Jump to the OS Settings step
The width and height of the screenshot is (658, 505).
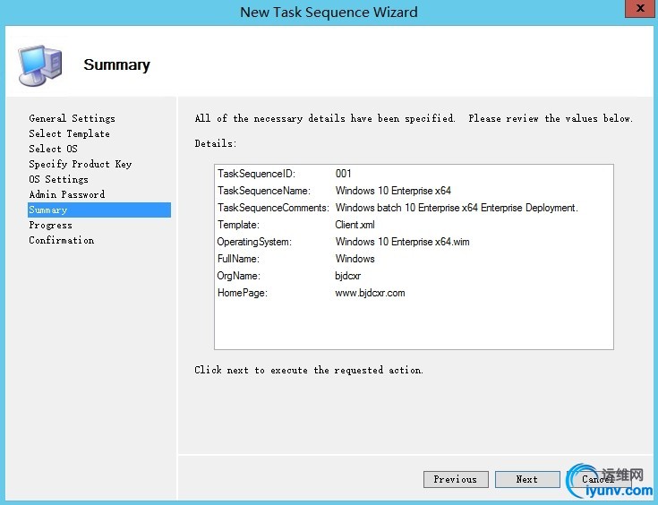[58, 179]
